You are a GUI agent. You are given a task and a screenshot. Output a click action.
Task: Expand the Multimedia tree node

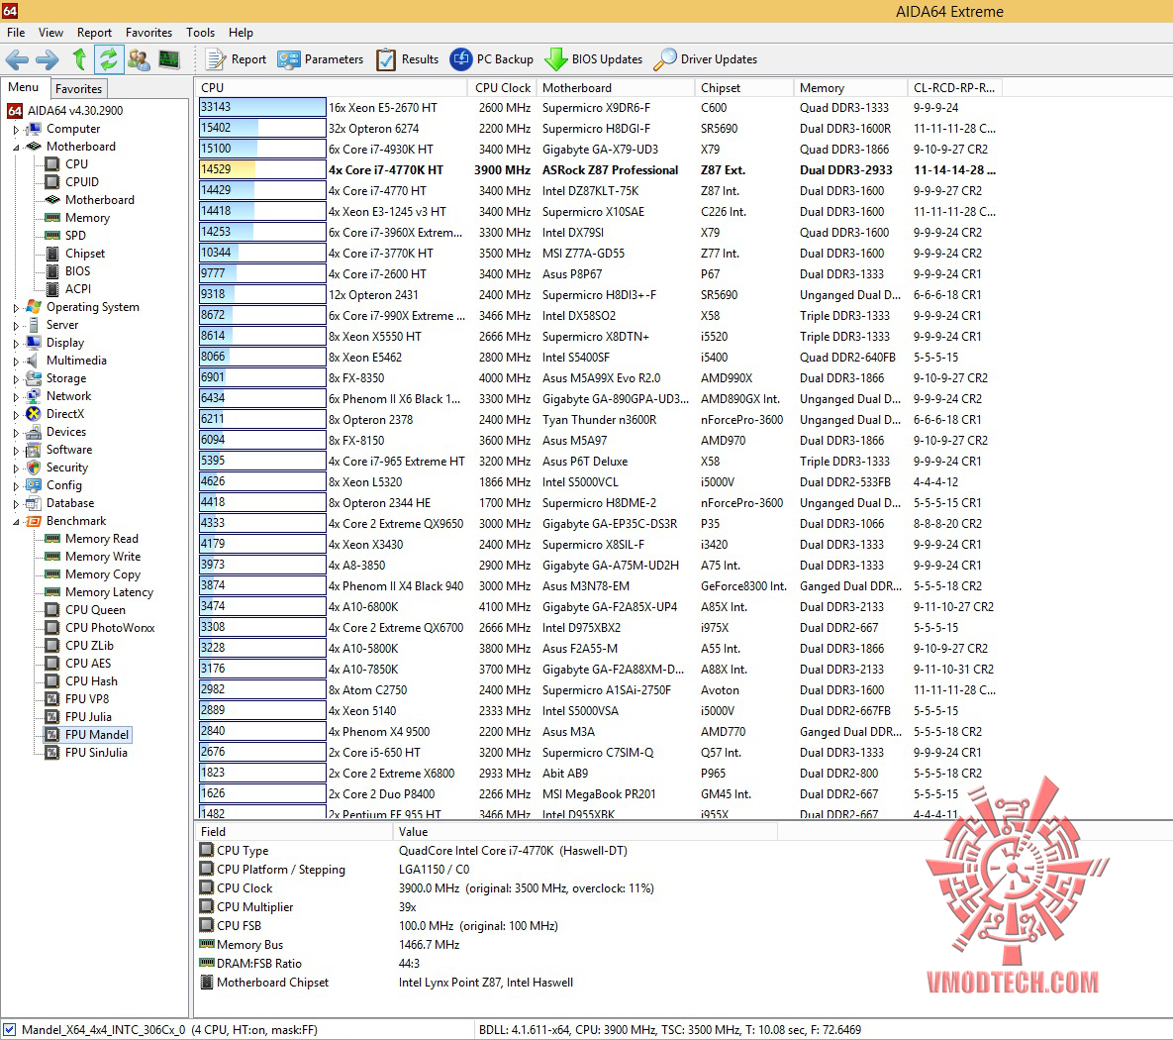point(16,362)
